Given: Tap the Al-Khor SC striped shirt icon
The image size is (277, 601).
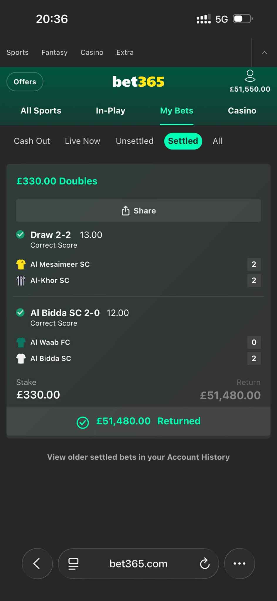Looking at the screenshot, I should [x=21, y=281].
